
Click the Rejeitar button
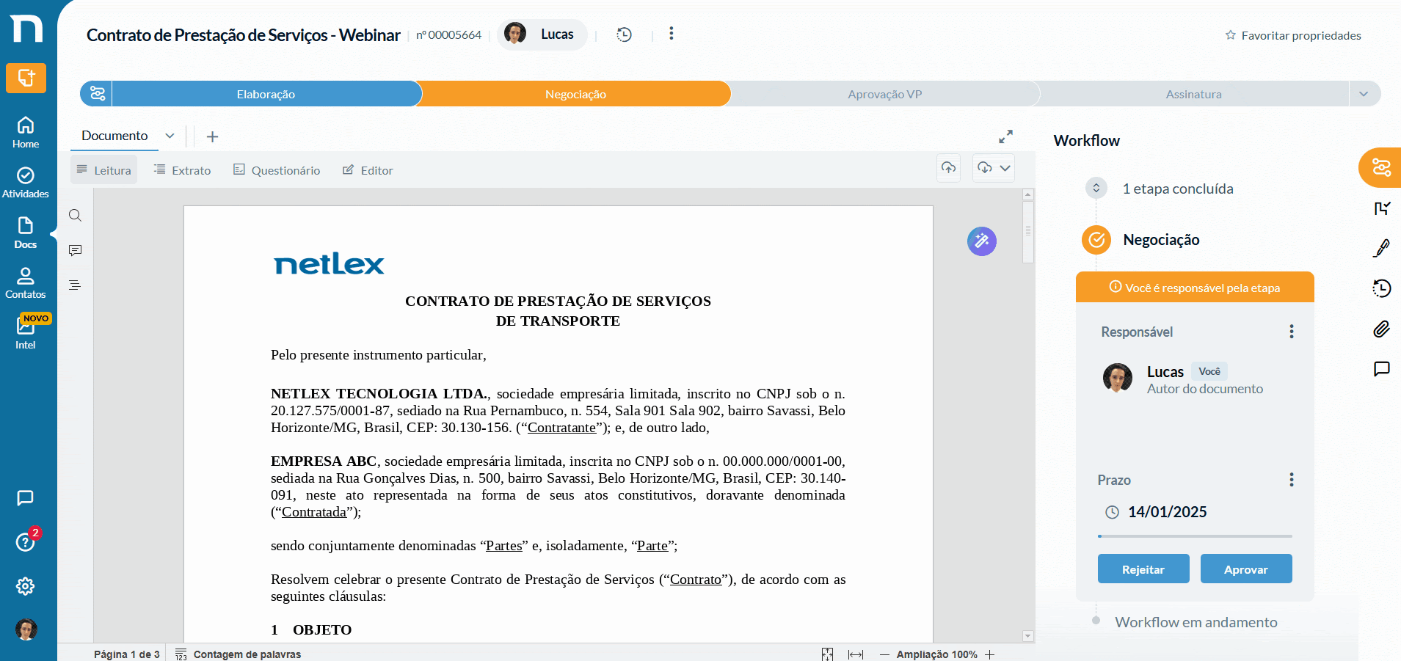pyautogui.click(x=1143, y=569)
